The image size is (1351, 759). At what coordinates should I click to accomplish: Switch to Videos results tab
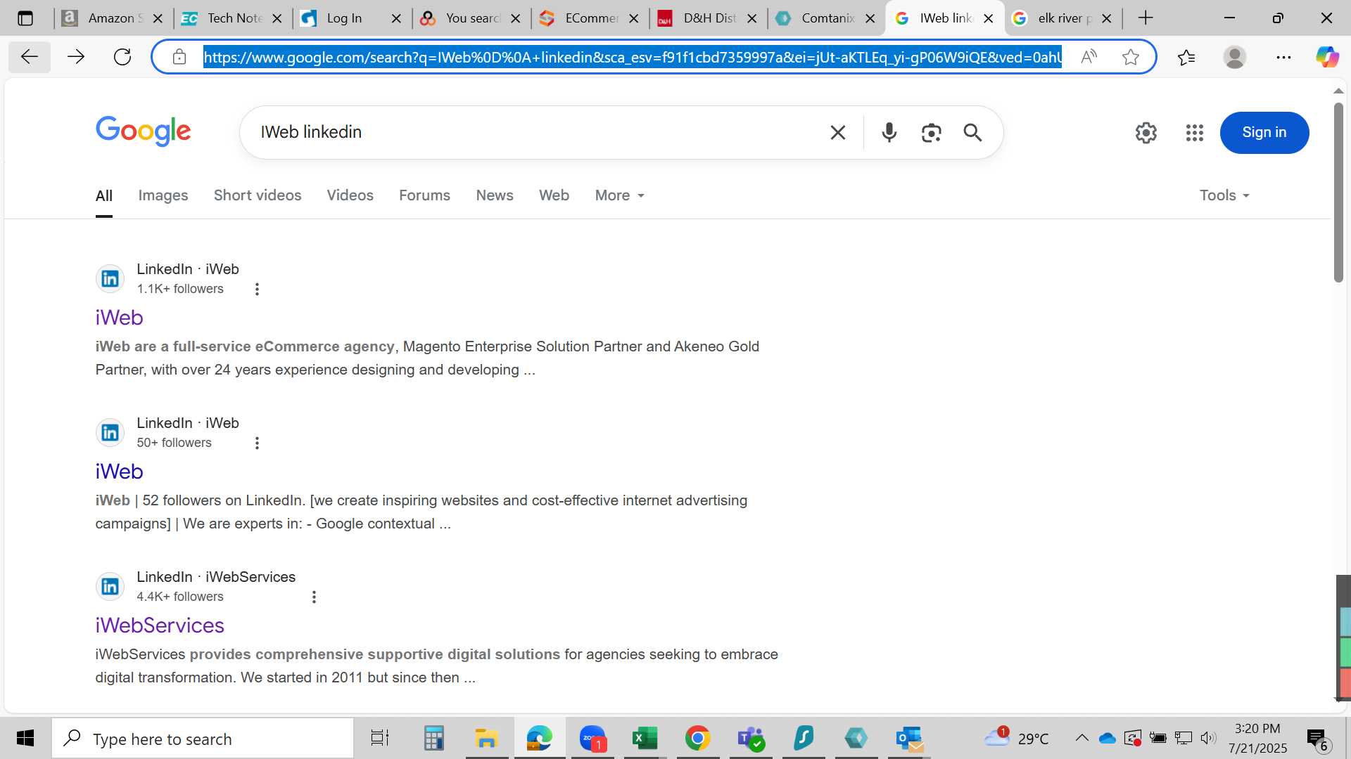[350, 195]
